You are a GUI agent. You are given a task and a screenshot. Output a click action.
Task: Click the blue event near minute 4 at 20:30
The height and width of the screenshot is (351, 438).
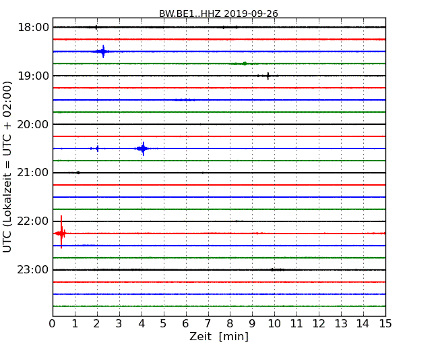143,148
